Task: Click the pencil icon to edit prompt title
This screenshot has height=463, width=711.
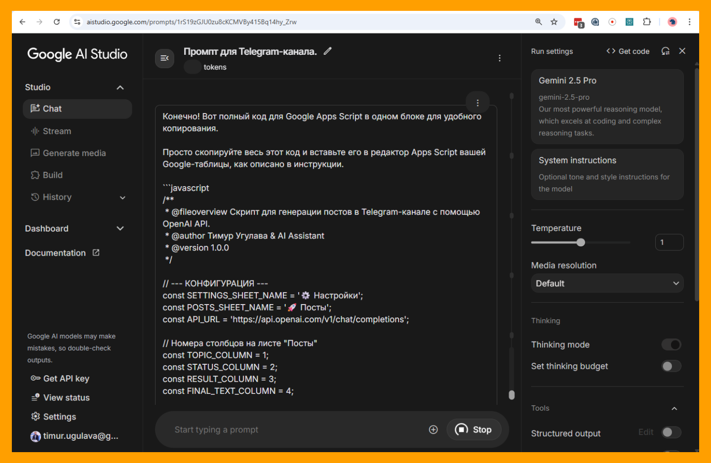Action: (x=327, y=51)
